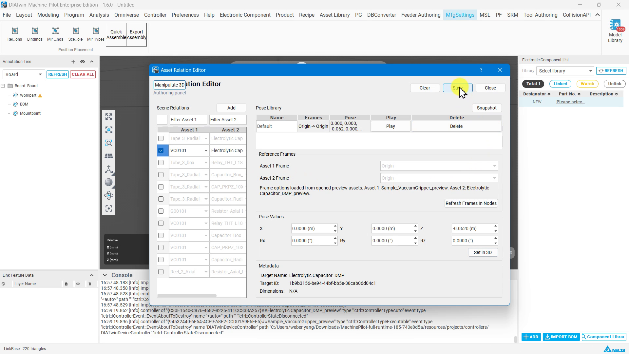Check the Tape_3_Radial / CAP_PKPZ_10x row checkbox
629x354 pixels.
pos(161,187)
